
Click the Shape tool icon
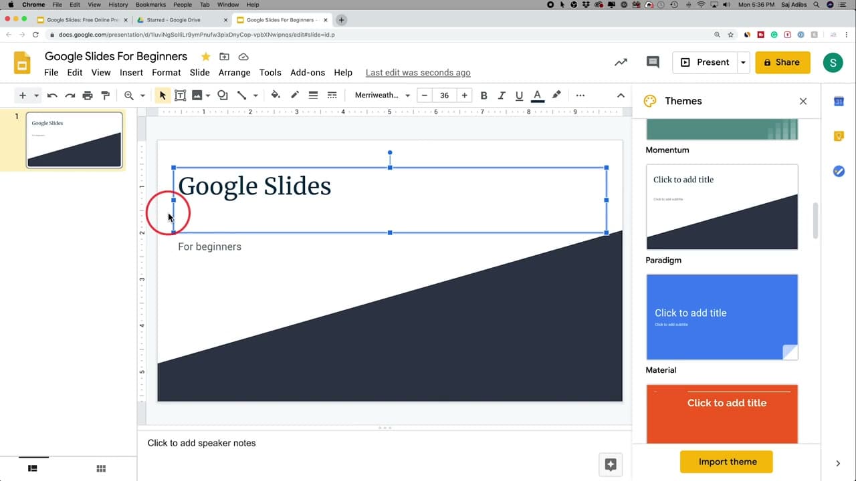pos(223,96)
